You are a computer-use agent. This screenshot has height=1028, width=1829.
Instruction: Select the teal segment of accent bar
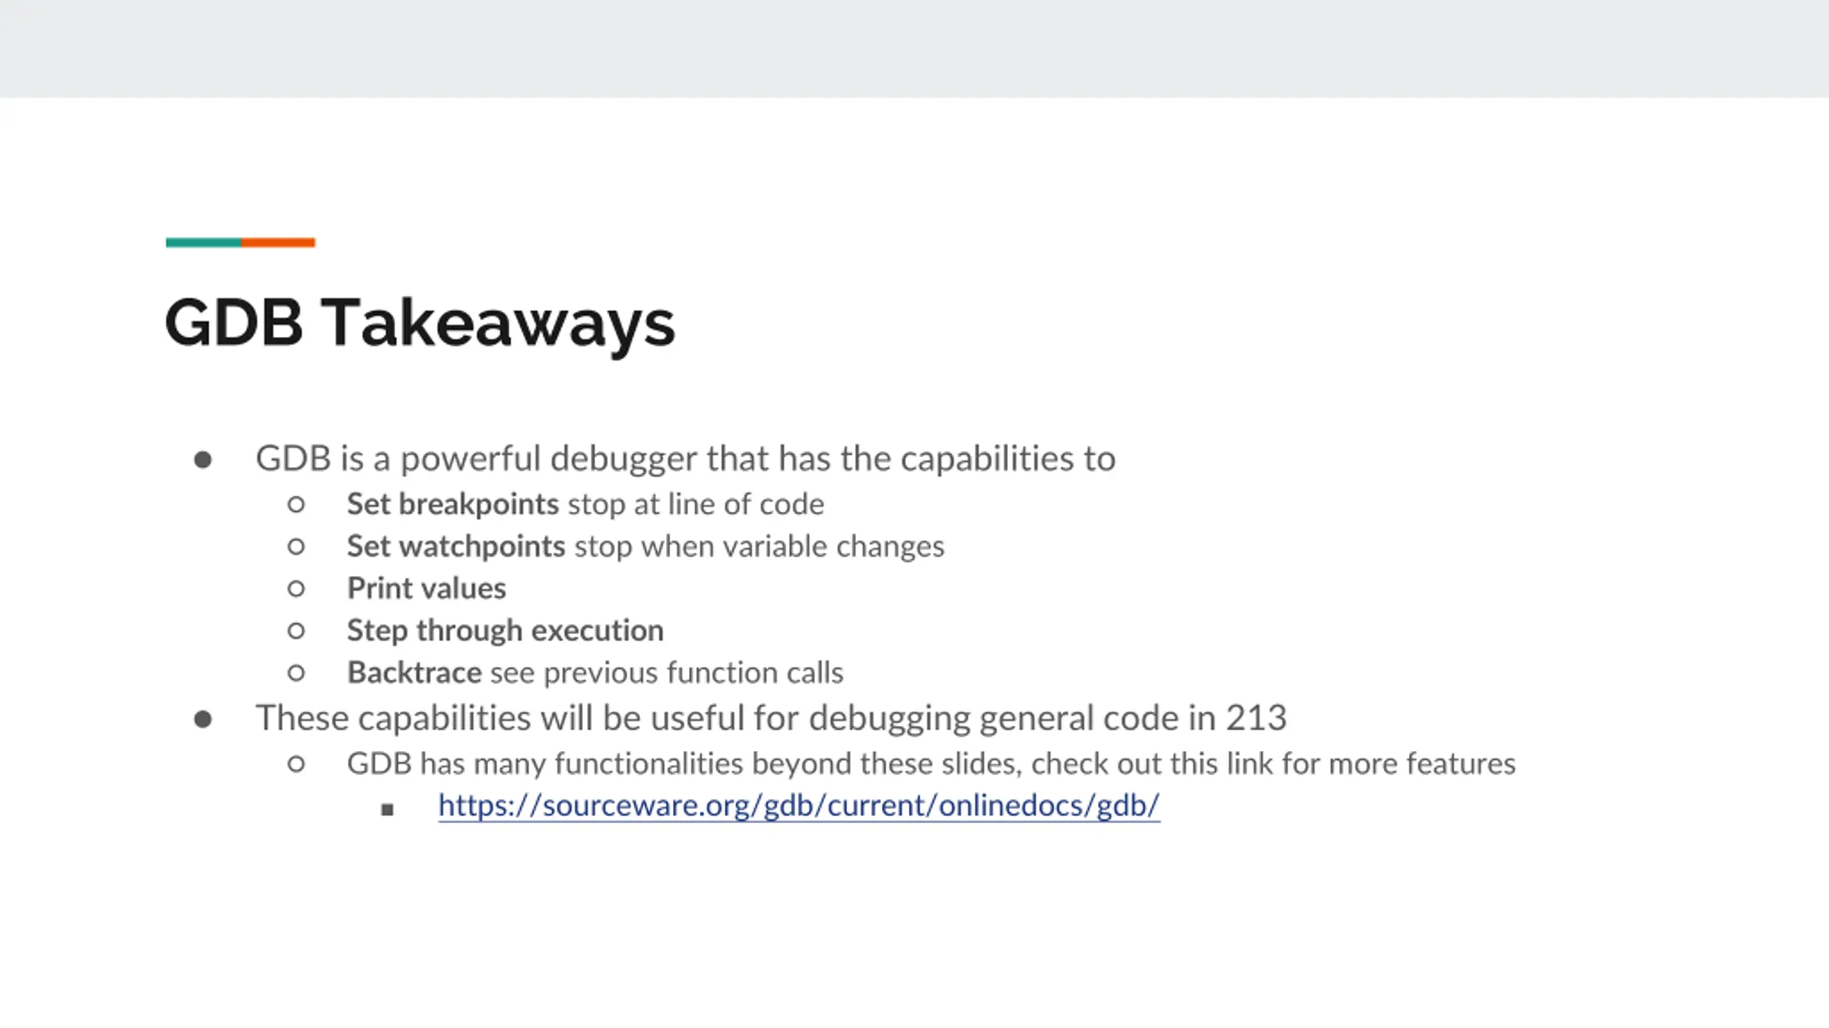(204, 243)
